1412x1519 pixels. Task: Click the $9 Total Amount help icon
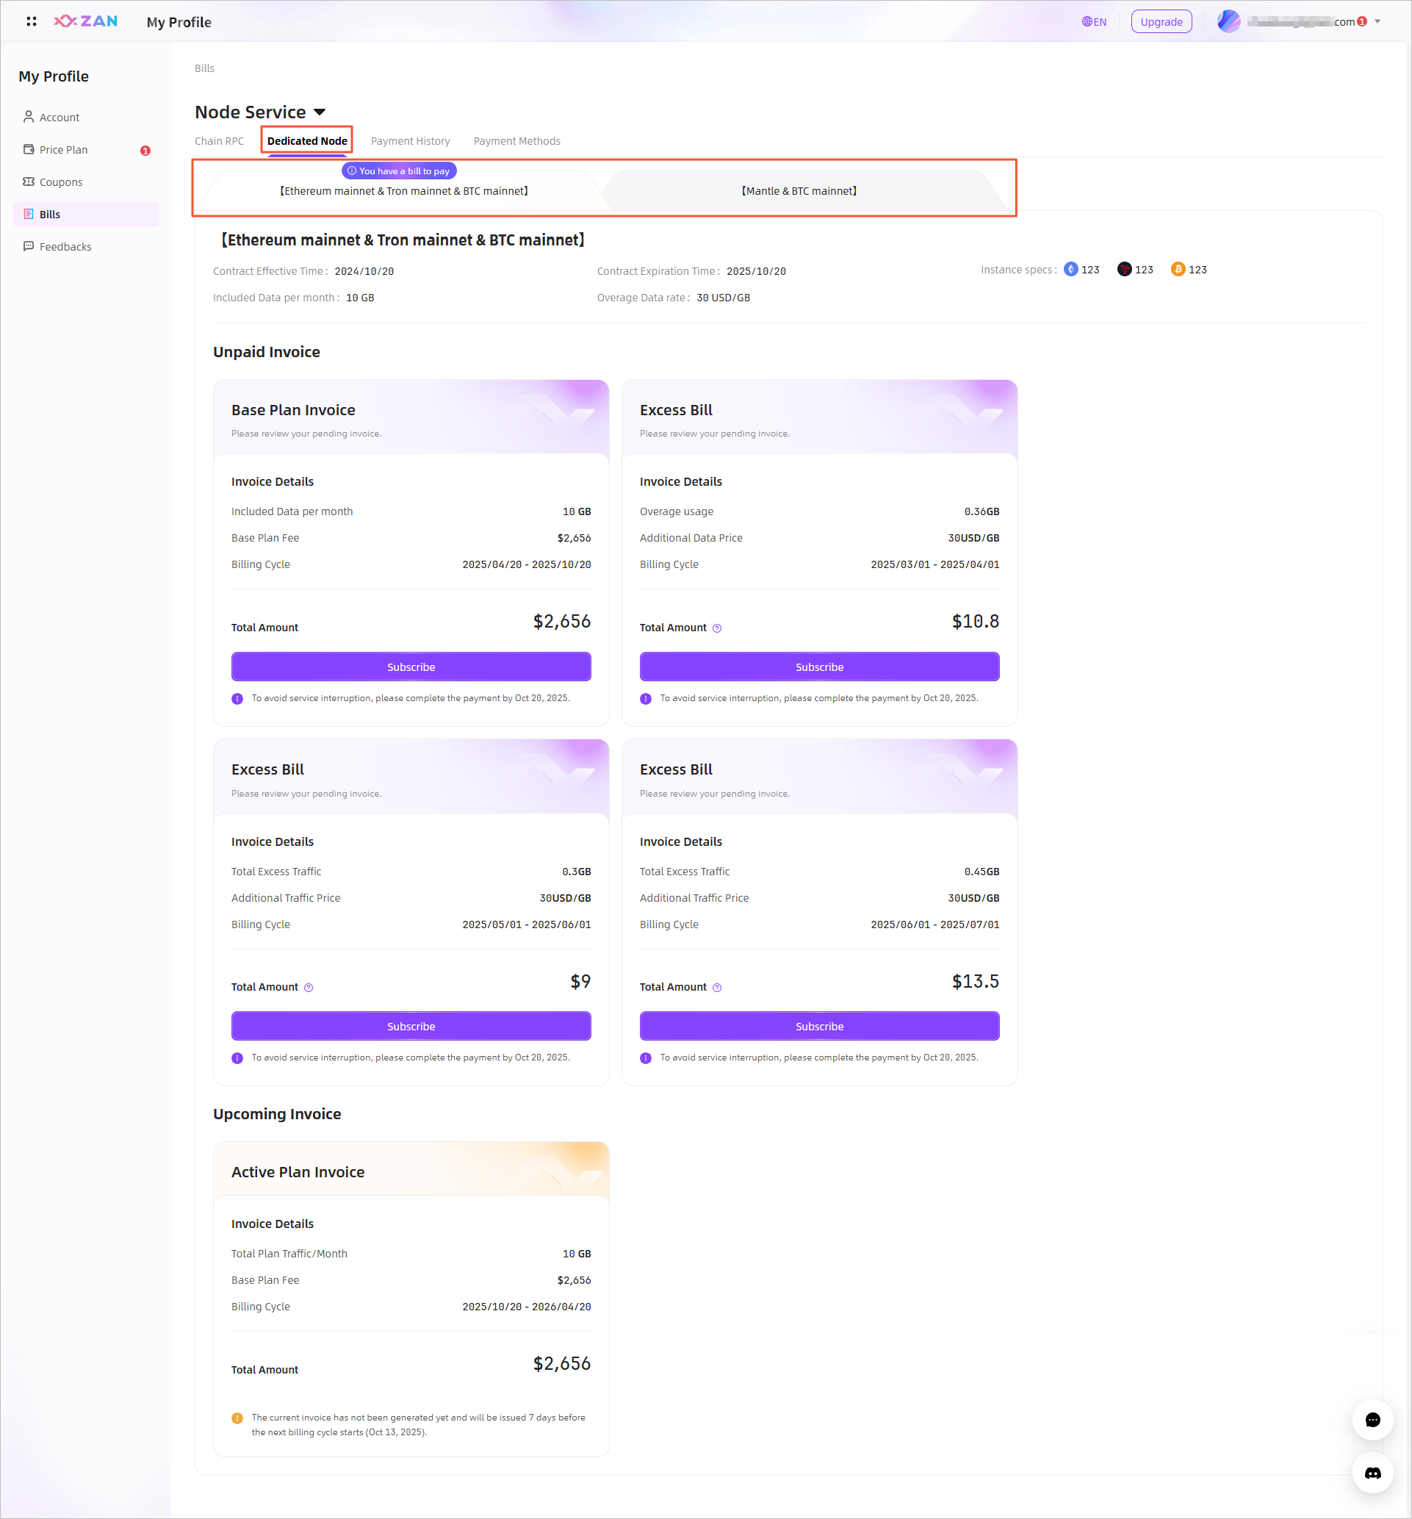click(309, 987)
